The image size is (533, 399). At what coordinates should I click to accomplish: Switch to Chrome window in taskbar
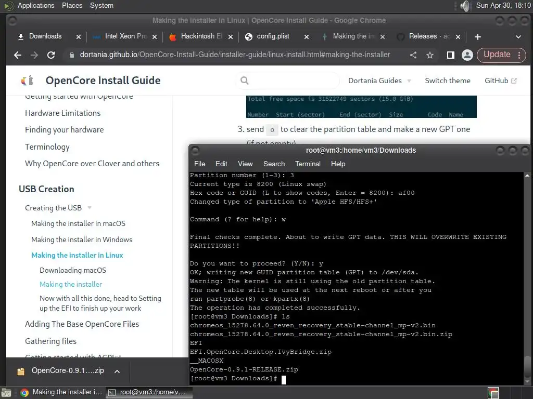[x=61, y=393]
